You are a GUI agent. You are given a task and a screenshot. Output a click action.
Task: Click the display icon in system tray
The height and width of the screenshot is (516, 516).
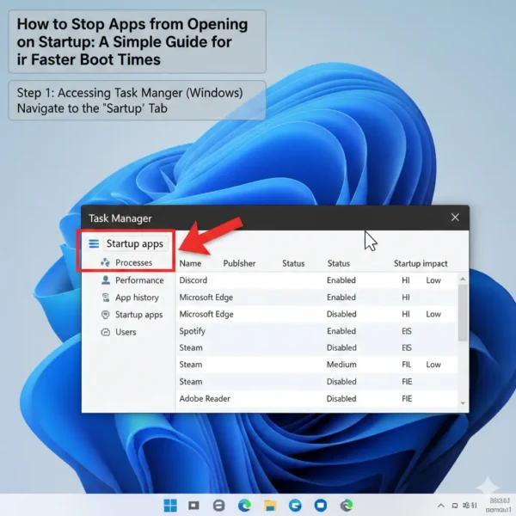(x=455, y=506)
